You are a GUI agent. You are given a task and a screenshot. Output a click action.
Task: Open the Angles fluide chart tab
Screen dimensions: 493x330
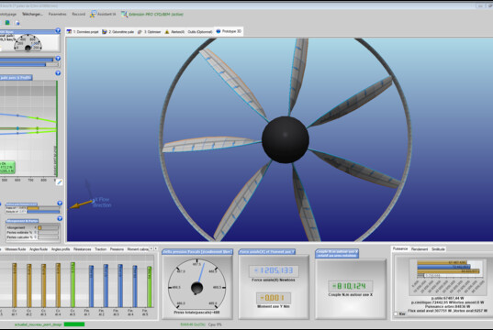click(39, 249)
